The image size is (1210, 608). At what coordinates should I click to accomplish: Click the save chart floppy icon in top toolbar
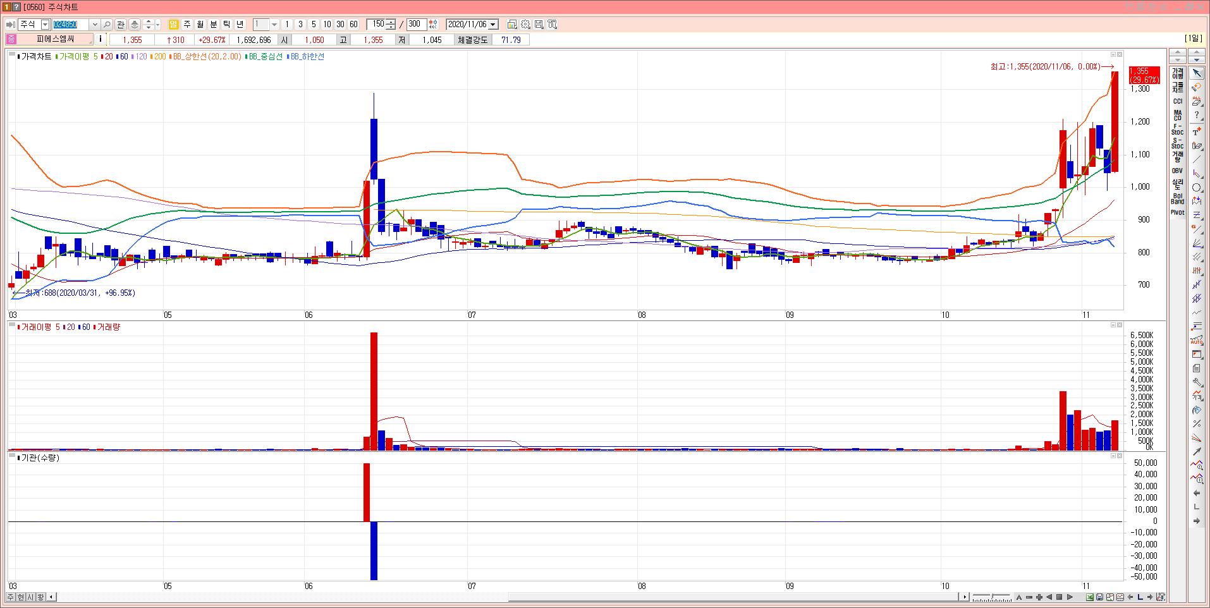pos(539,24)
